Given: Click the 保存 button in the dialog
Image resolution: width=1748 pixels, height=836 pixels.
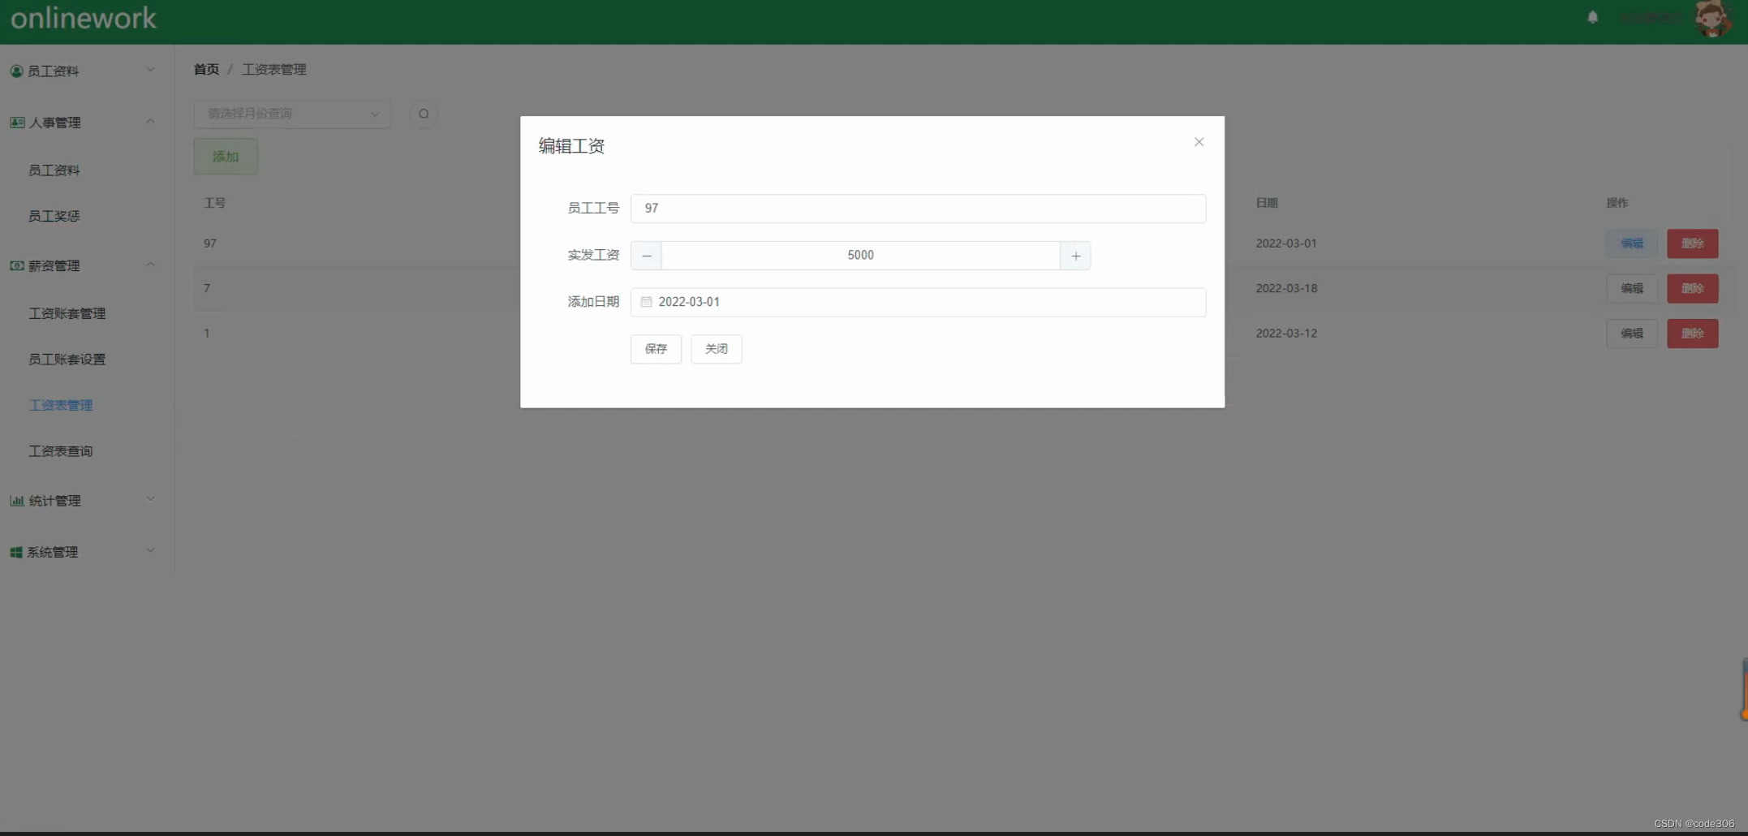Looking at the screenshot, I should pyautogui.click(x=655, y=349).
